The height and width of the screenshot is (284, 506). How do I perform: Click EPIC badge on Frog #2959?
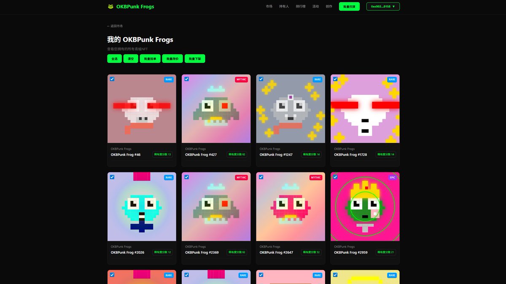click(393, 177)
